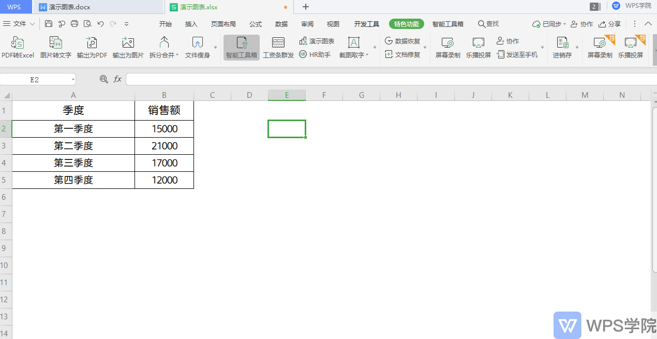This screenshot has height=339, width=657.
Task: Start 乐播投屏 casting beside 协作 group
Action: pyautogui.click(x=478, y=48)
